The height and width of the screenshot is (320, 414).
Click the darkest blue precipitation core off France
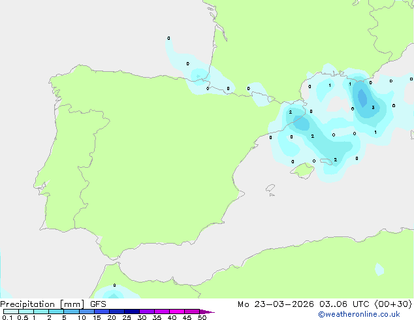[362, 98]
